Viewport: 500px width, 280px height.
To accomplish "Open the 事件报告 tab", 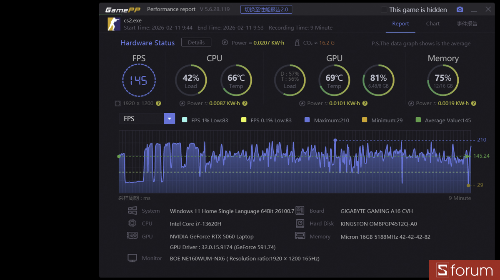I will 467,24.
